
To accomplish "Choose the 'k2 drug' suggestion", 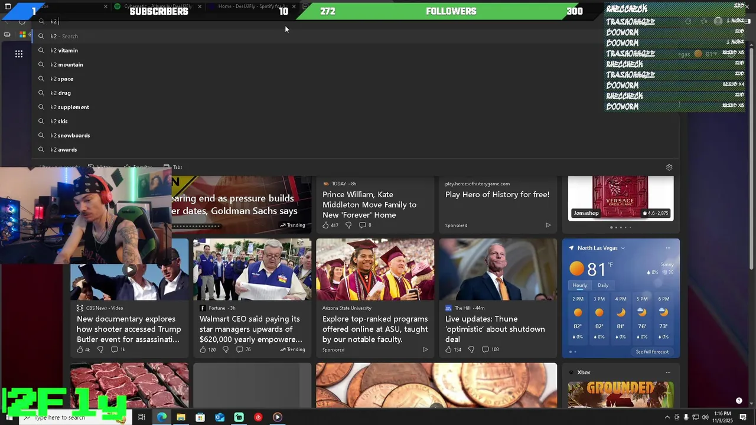I will point(61,93).
